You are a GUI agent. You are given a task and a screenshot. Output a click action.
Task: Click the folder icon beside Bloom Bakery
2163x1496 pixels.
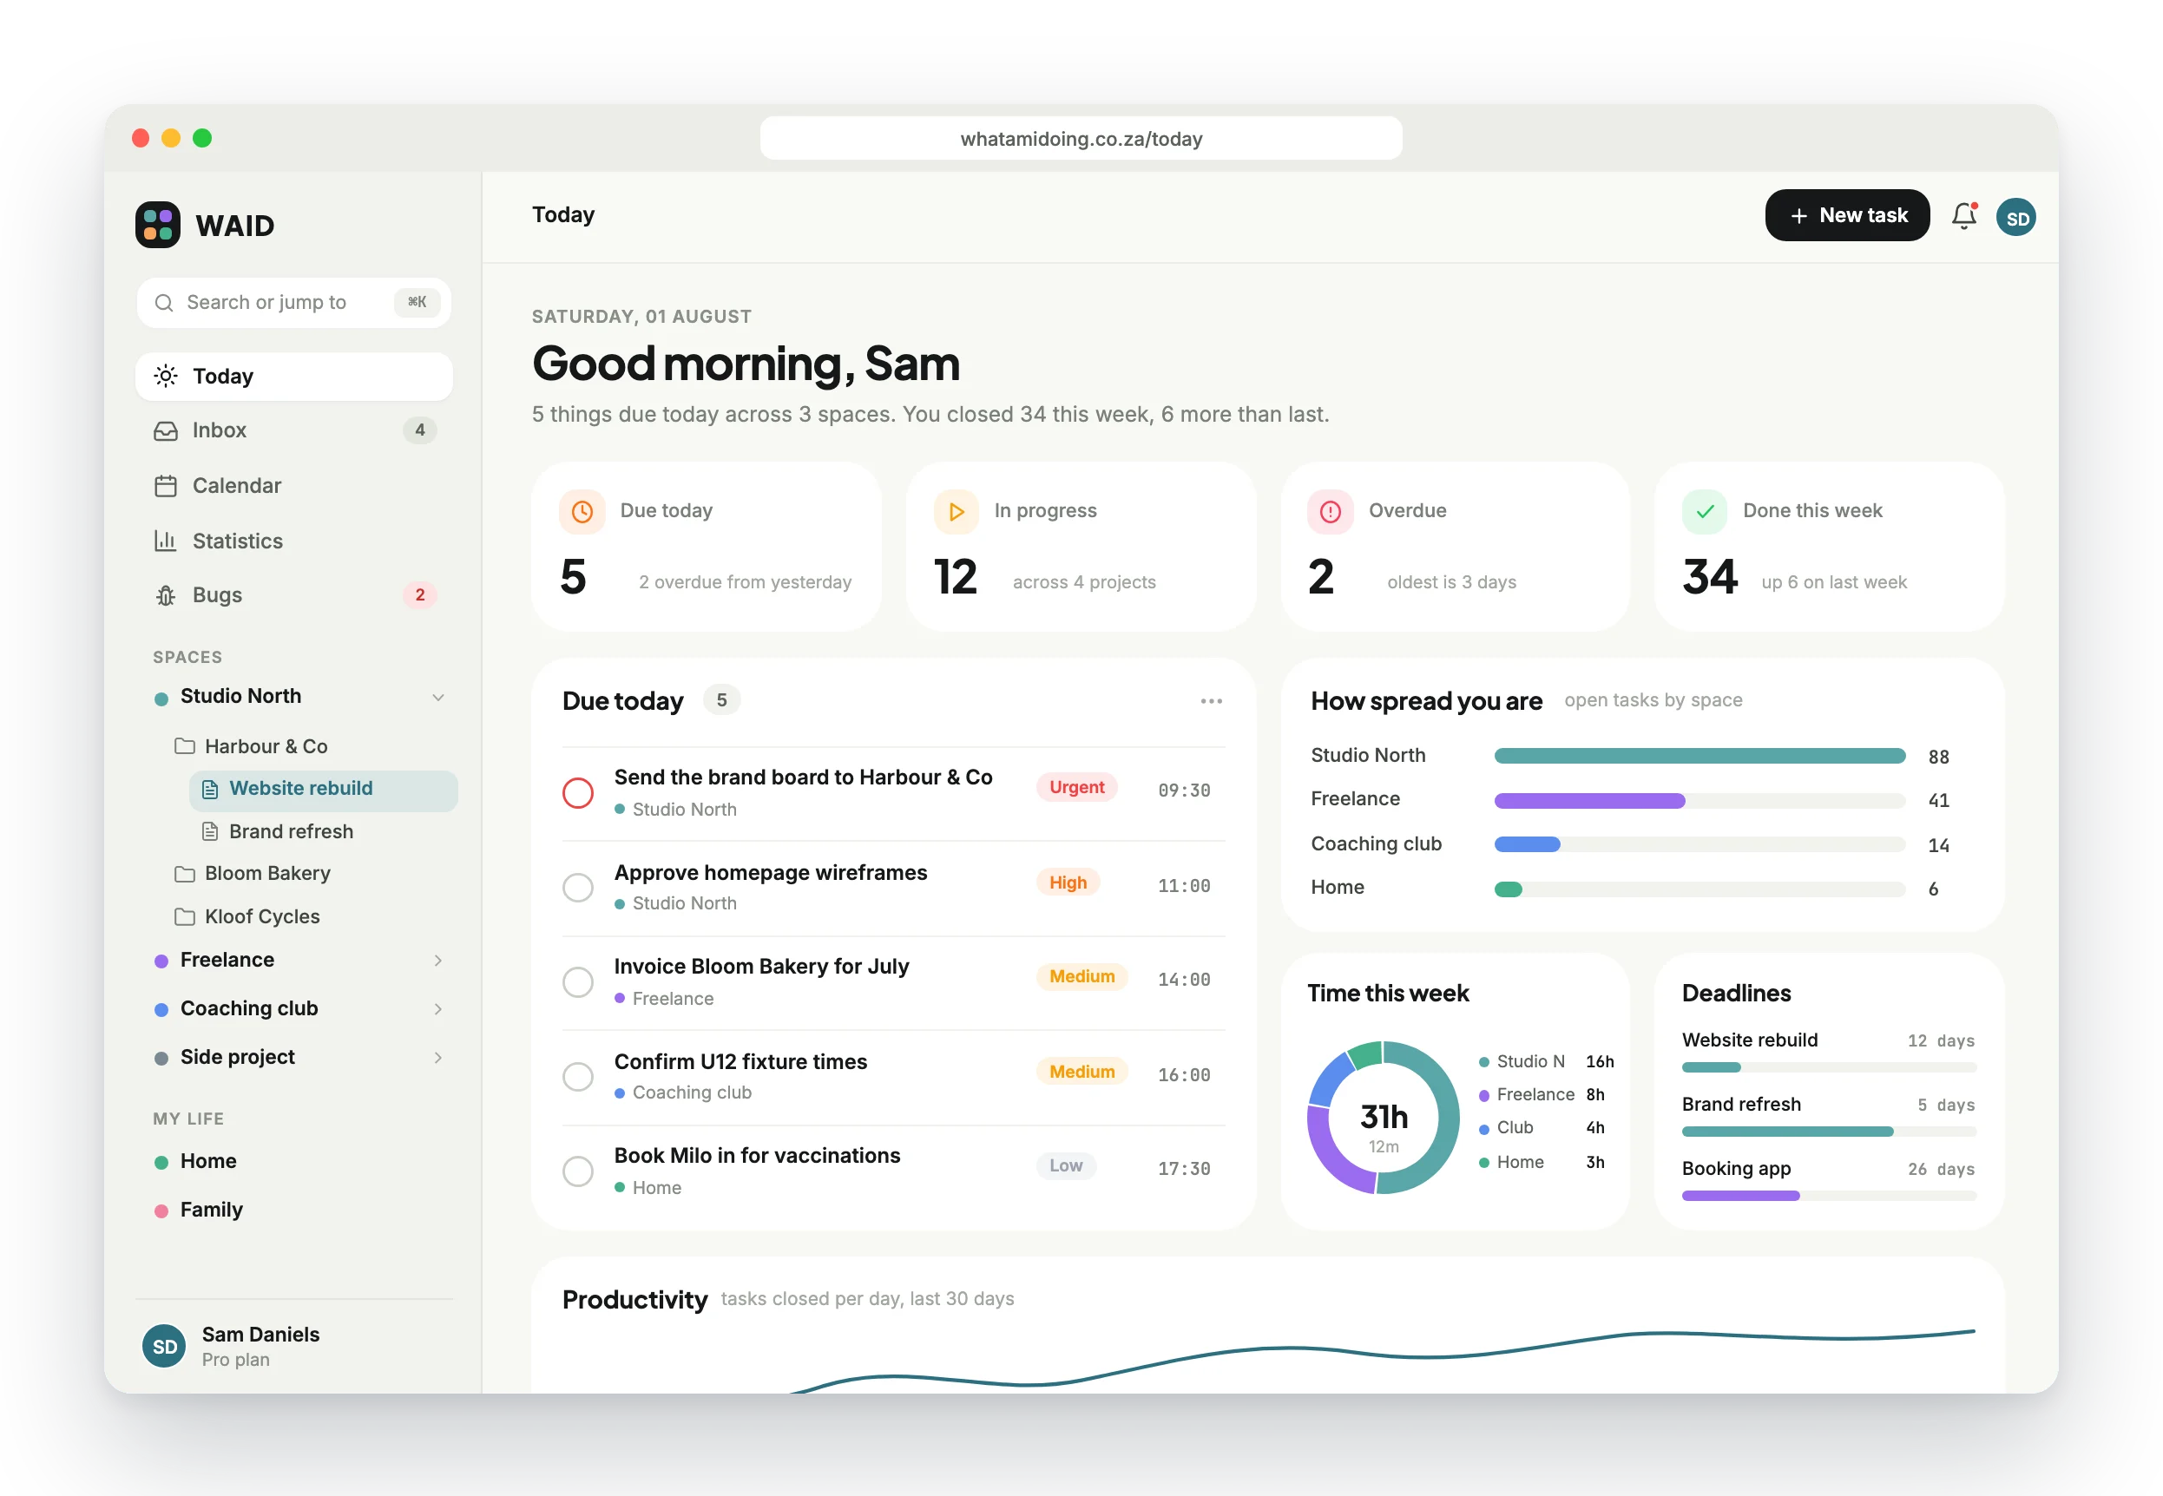[x=185, y=875]
